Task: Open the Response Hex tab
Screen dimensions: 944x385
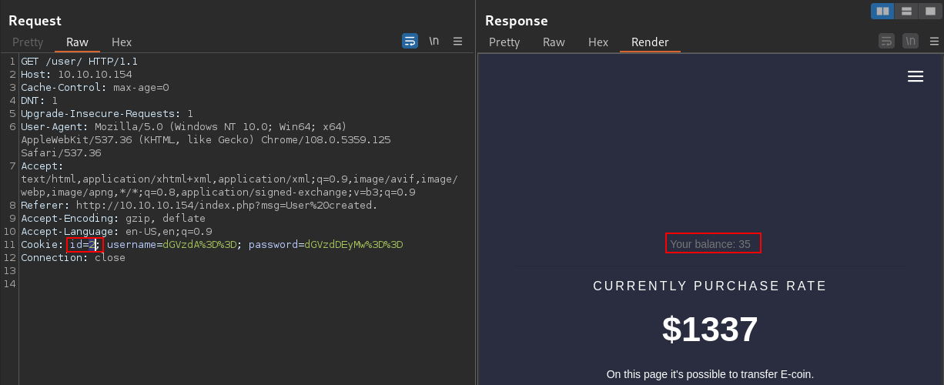Action: (x=598, y=42)
